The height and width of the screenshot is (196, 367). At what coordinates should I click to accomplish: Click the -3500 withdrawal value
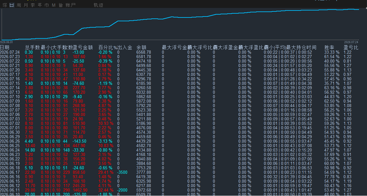(122, 172)
